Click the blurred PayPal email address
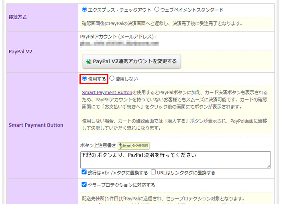 coord(119,44)
